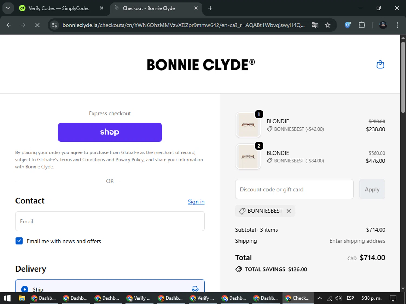Open the volume speaker tray icon
406x304 pixels.
338,298
